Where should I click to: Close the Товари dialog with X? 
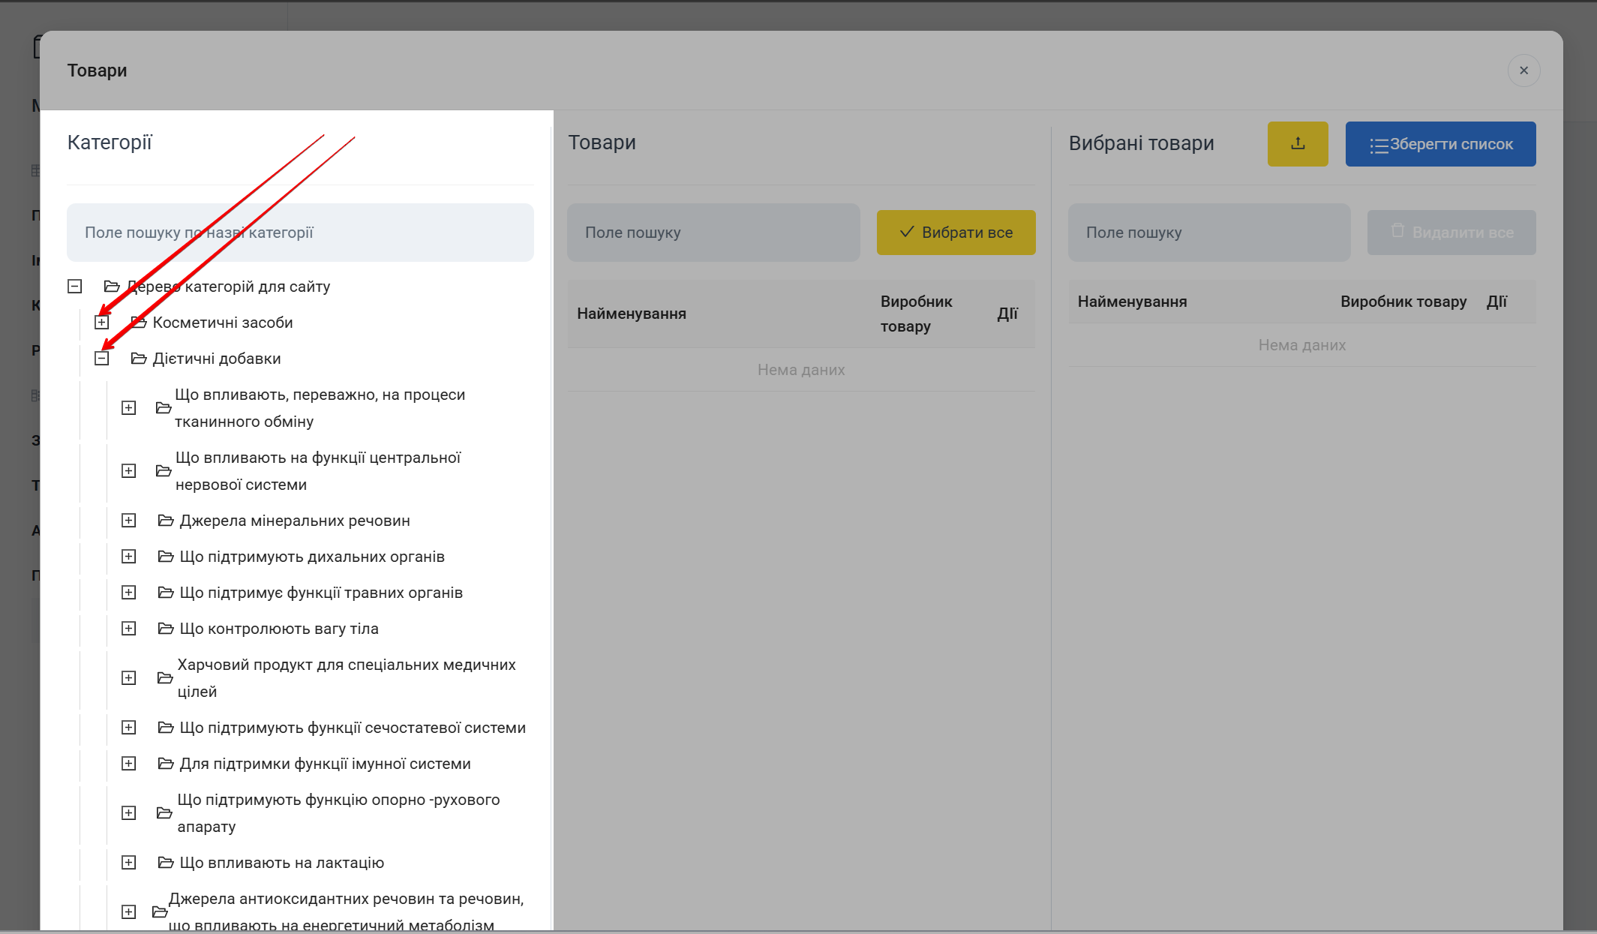1523,71
